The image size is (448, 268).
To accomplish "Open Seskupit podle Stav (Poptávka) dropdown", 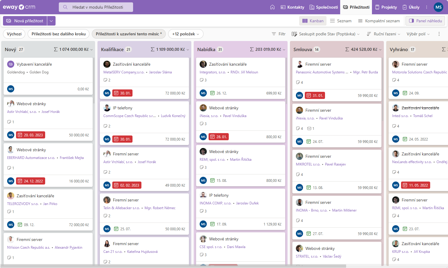I will click(x=326, y=34).
